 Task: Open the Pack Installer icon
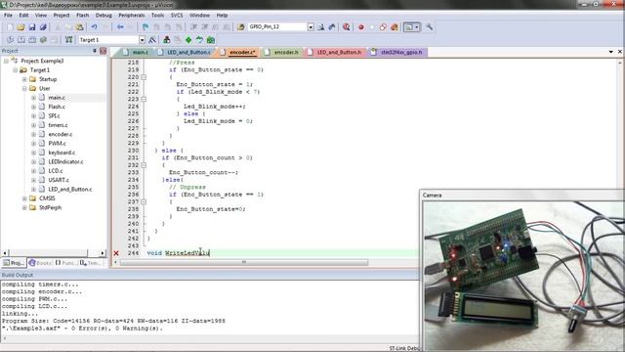point(211,40)
